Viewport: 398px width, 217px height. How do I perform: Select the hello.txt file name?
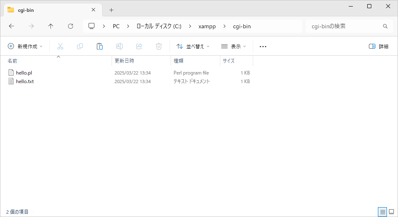pos(25,81)
